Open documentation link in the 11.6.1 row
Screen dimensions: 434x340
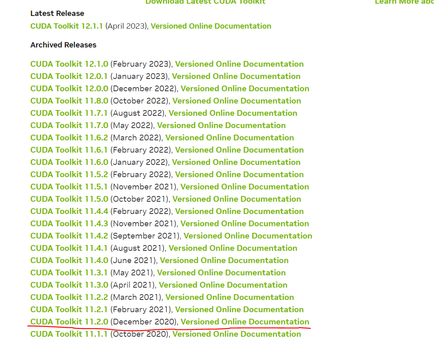(239, 150)
